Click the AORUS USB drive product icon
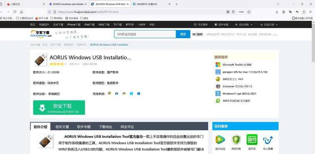The width and height of the screenshot is (315, 154). pyautogui.click(x=40, y=60)
